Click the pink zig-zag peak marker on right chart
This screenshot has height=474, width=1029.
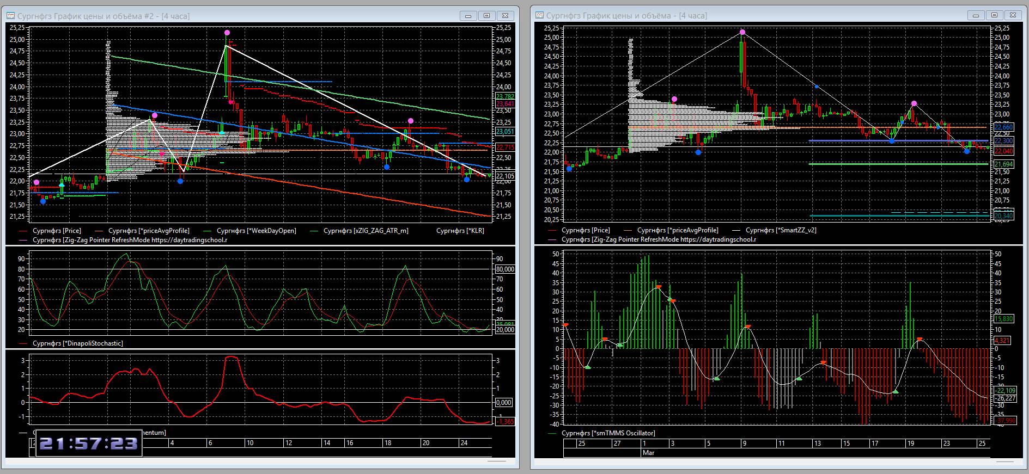point(742,33)
